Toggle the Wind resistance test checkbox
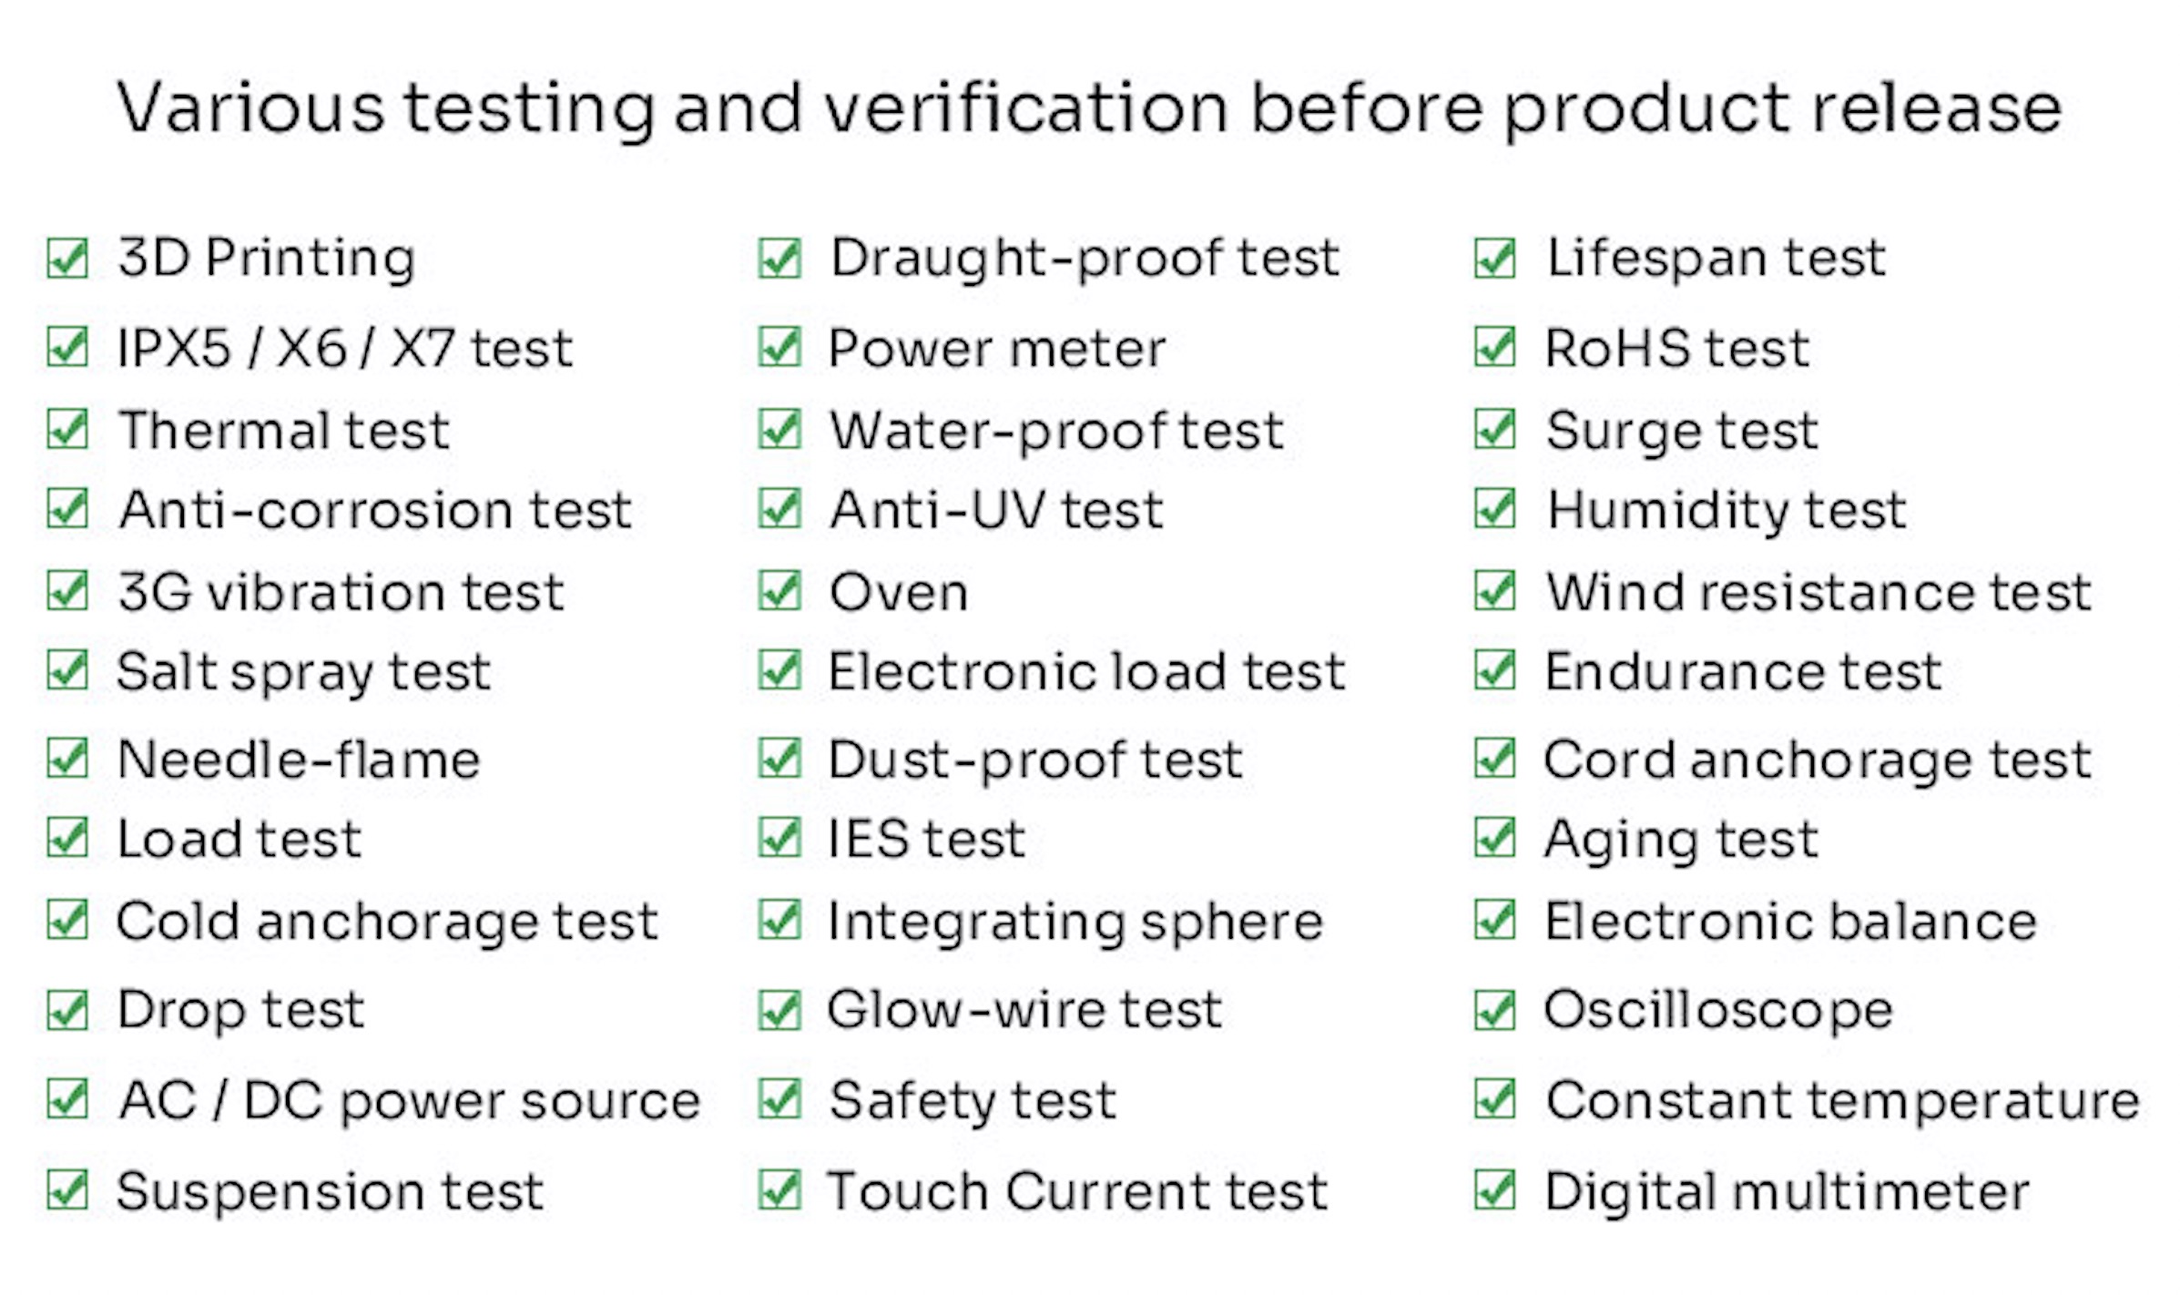The height and width of the screenshot is (1295, 2180). [1495, 592]
